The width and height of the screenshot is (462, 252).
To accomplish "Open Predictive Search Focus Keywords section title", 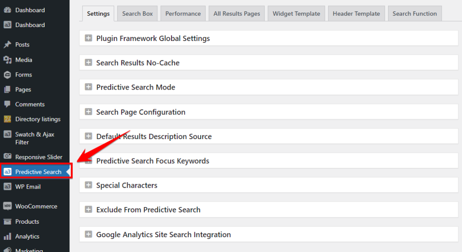I will [152, 161].
